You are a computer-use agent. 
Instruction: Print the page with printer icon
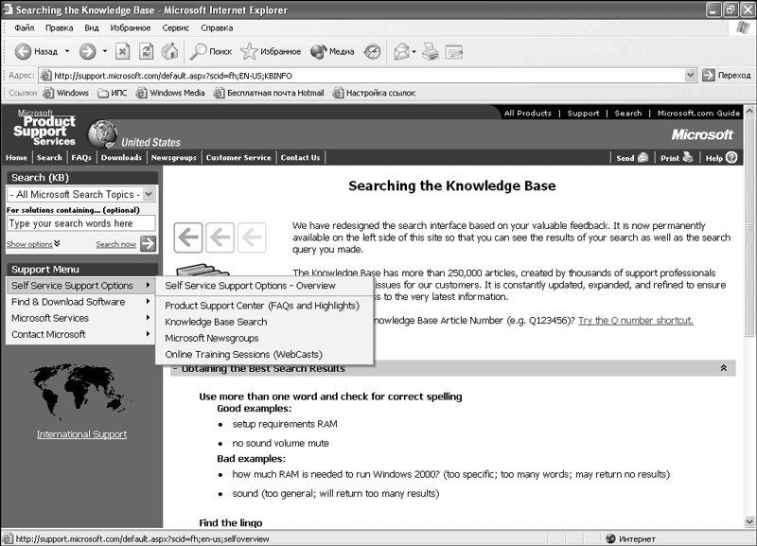431,51
